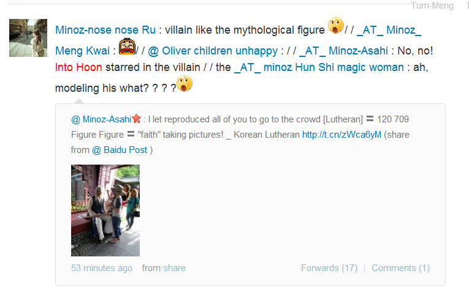The image size is (469, 287).
Task: Click the Tum-Meng text at the top right
Action: [x=432, y=6]
